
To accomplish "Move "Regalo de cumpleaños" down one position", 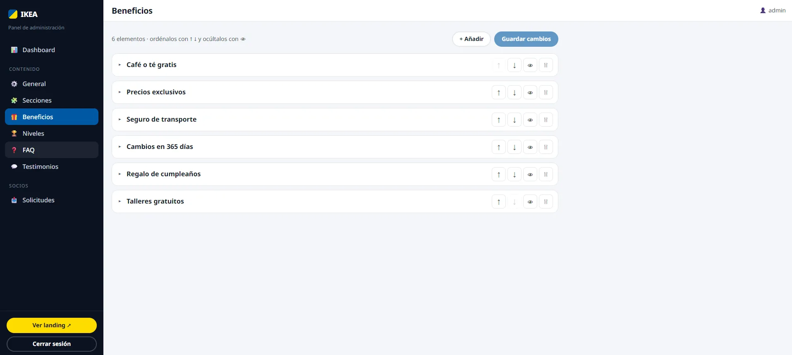I will 514,174.
